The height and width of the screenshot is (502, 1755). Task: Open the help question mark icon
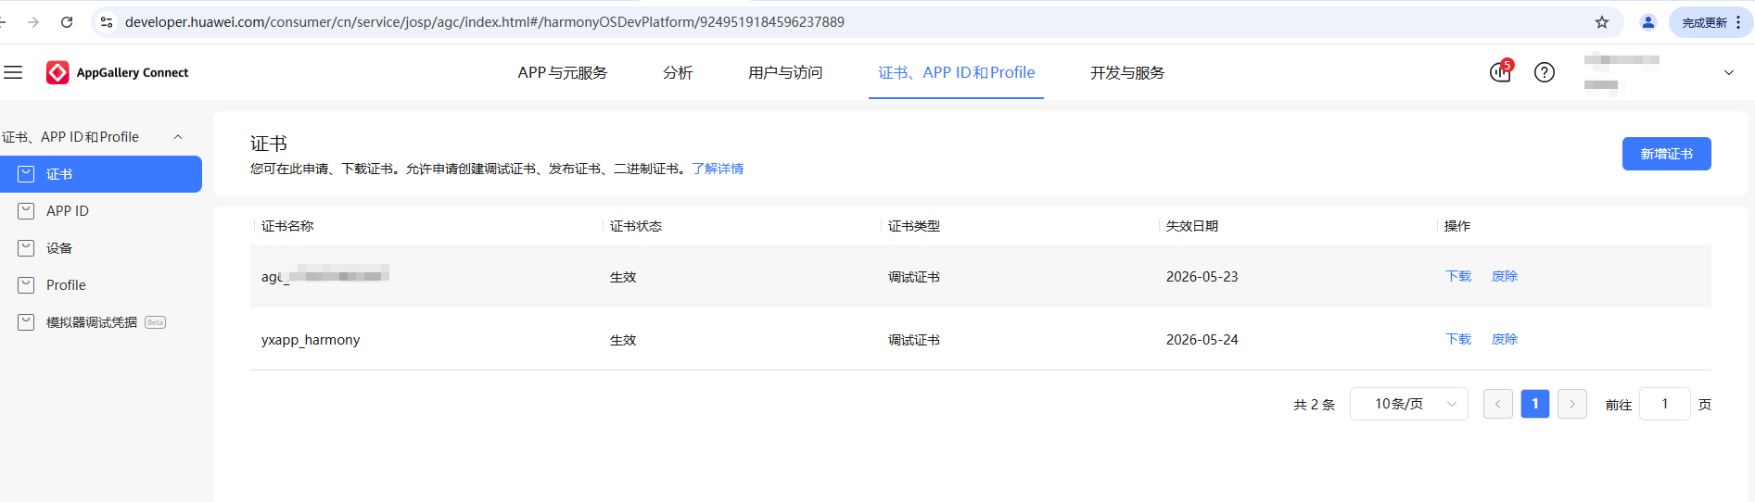coord(1545,72)
